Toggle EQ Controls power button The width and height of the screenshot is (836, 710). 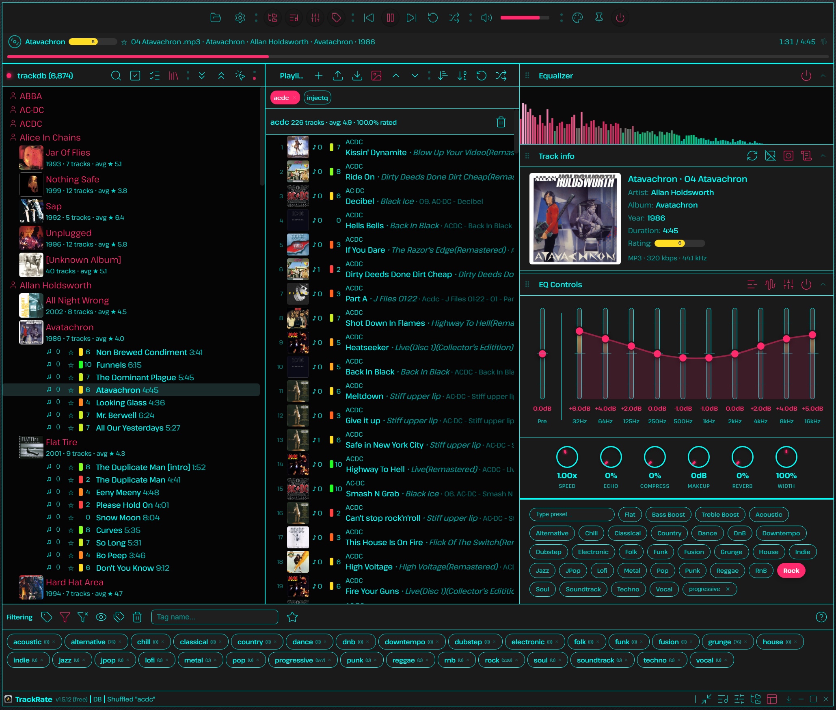[x=806, y=285]
